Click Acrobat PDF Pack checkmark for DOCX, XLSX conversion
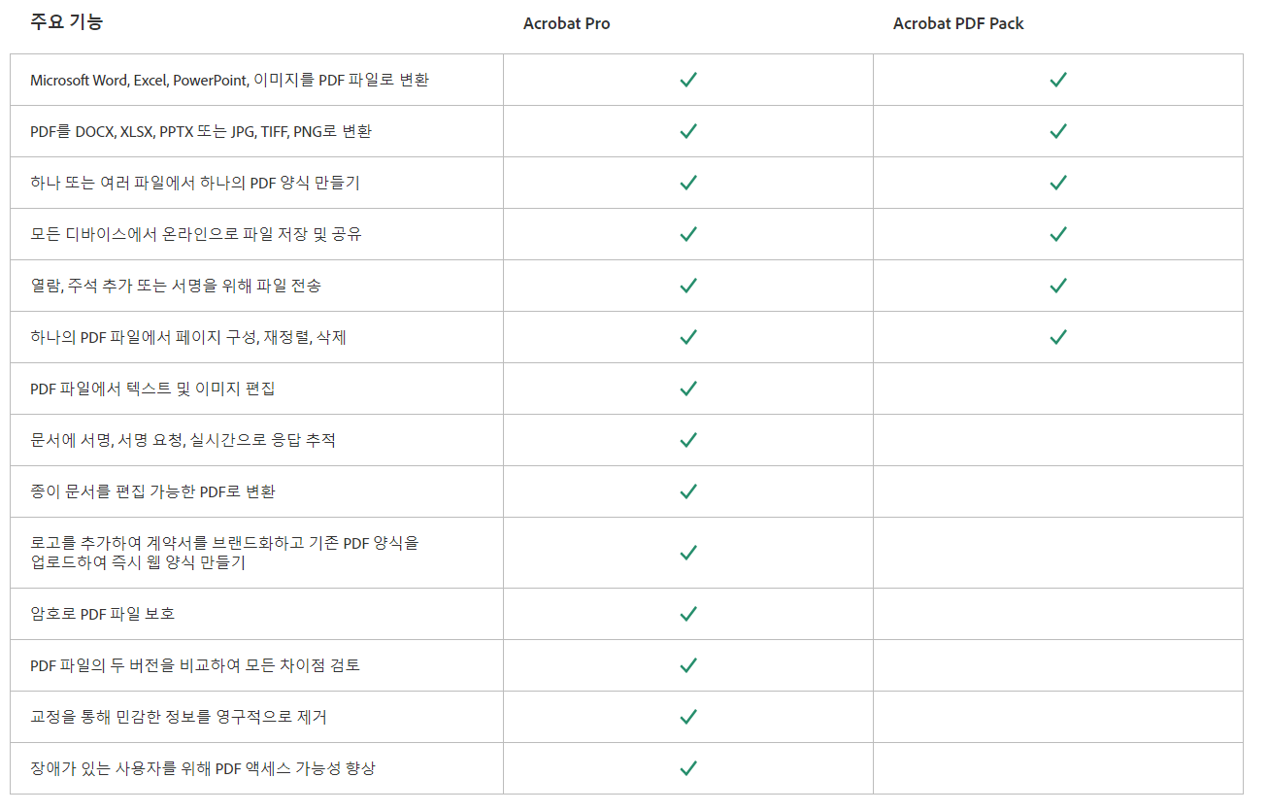 (x=1058, y=131)
